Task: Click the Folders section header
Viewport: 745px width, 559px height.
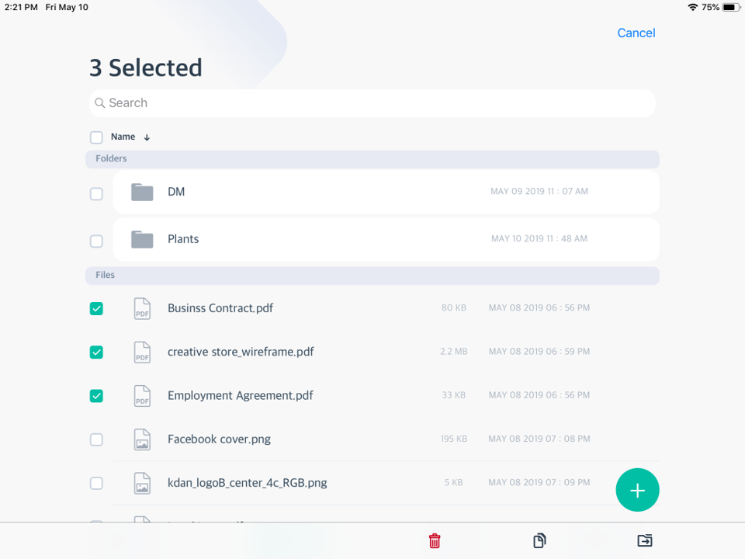Action: [x=372, y=159]
